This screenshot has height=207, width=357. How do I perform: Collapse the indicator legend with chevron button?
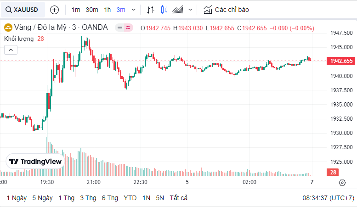[x=11, y=50]
